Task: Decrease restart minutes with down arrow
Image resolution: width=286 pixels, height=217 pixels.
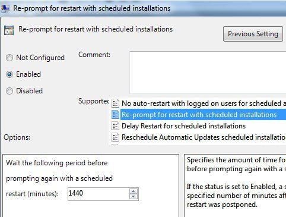Action: [x=134, y=196]
